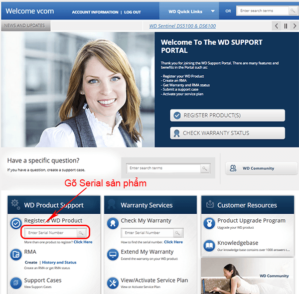The width and height of the screenshot is (299, 294).
Task: Click the WD Community people icon
Action: 233,168
